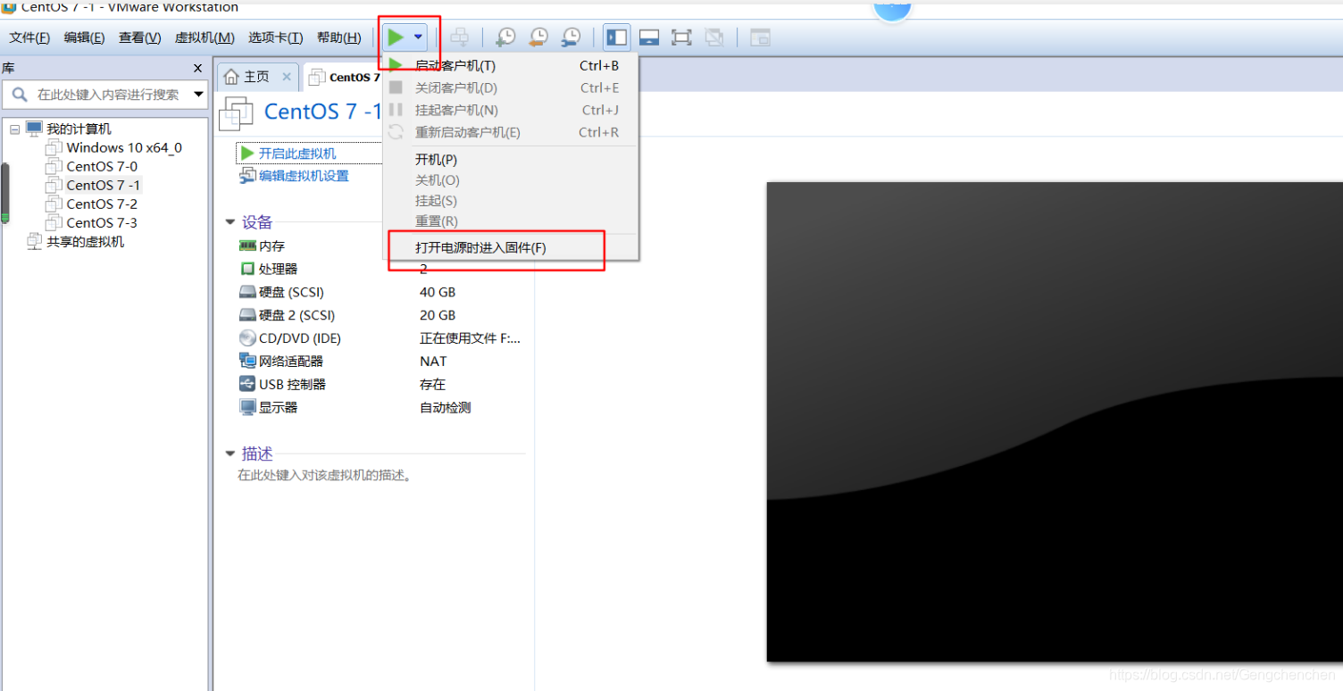
Task: Click the Unity mode toolbar icon
Action: coord(713,37)
